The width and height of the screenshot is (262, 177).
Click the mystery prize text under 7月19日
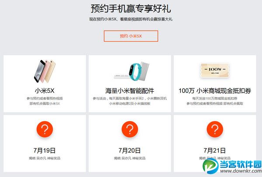pos(45,158)
